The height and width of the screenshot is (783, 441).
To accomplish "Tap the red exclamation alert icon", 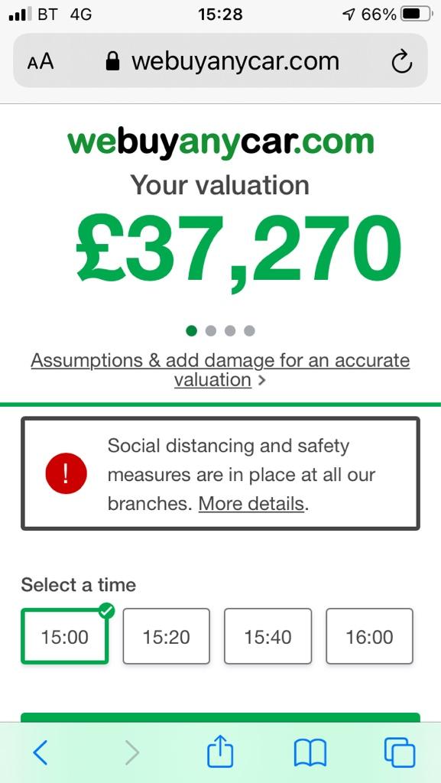I will pyautogui.click(x=66, y=473).
